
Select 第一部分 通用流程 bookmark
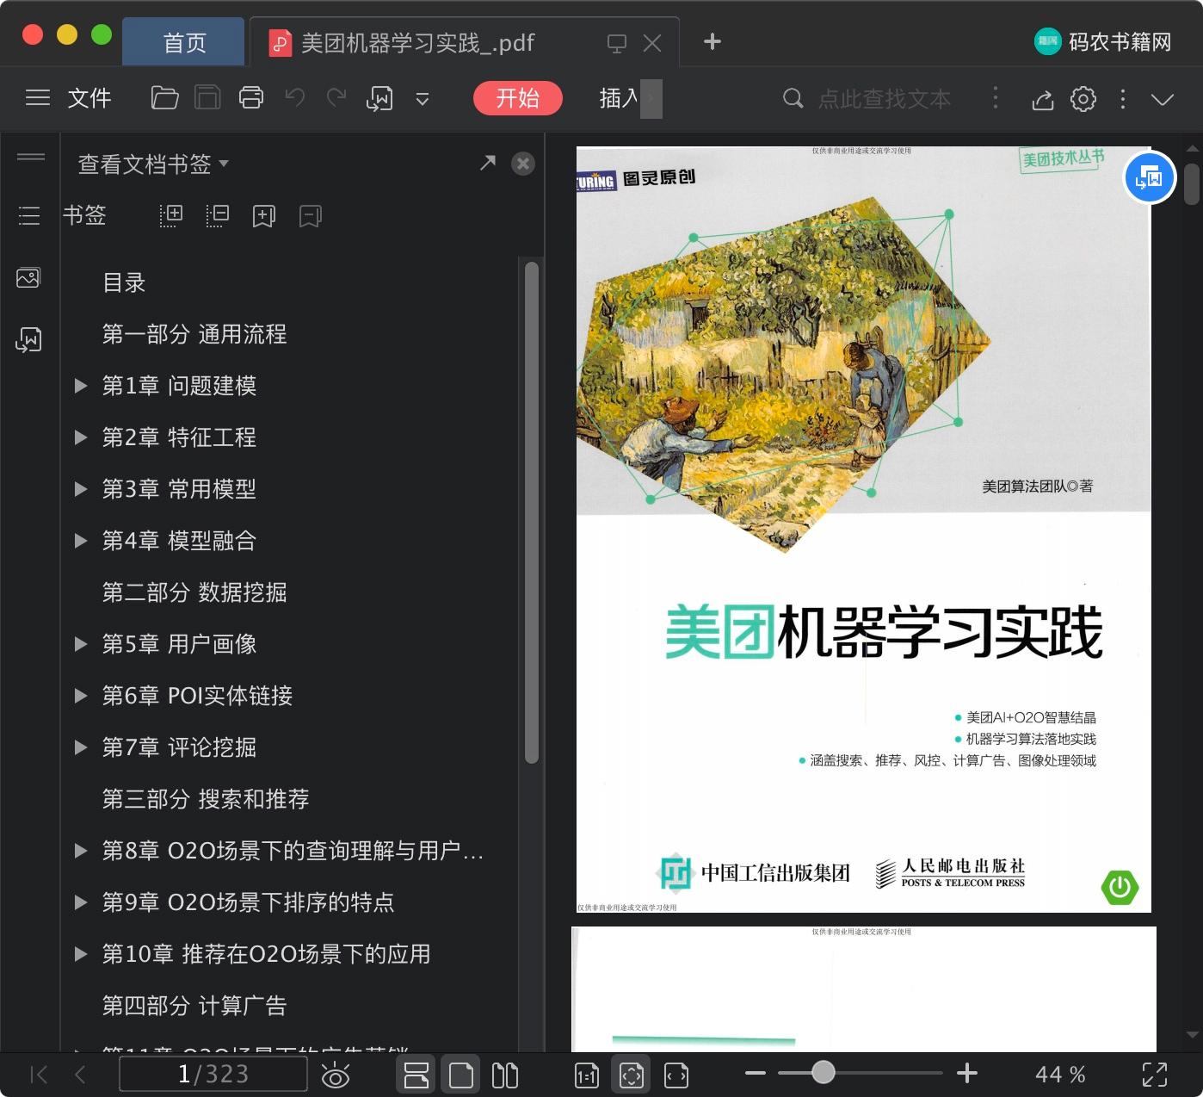194,334
